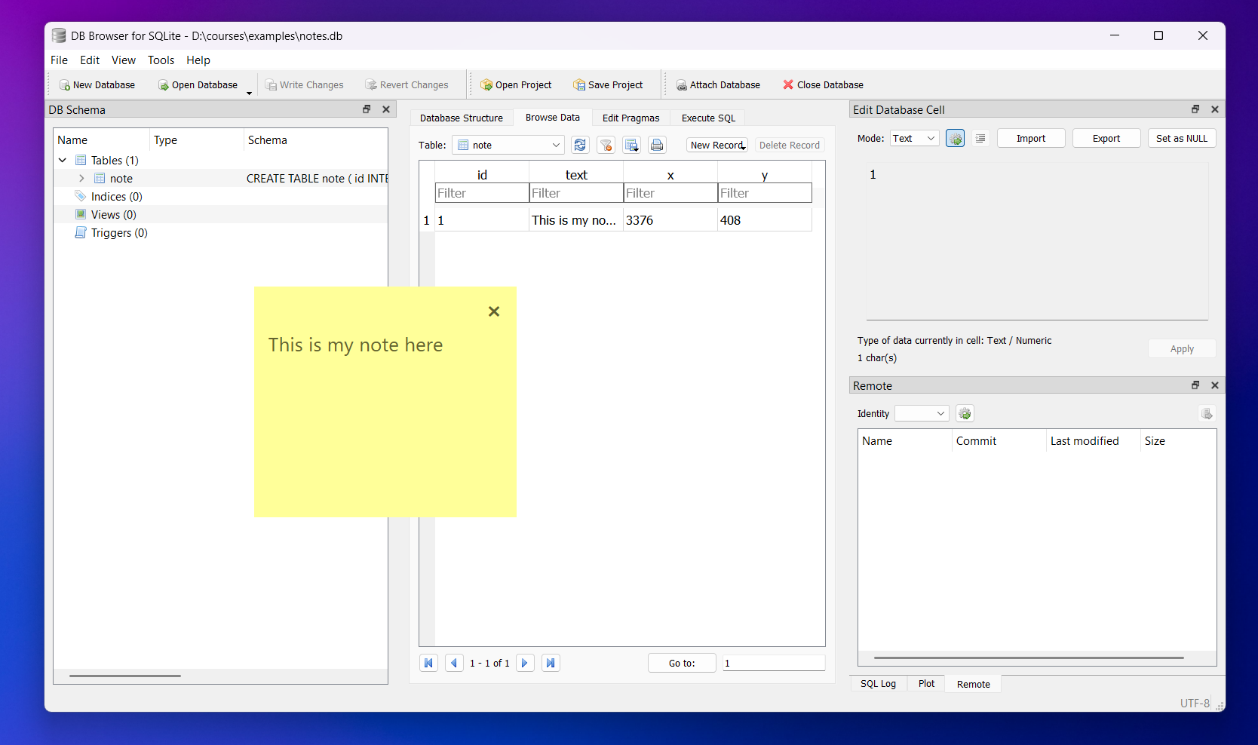Click Attach Database toolbar button
The width and height of the screenshot is (1258, 745).
click(x=718, y=85)
